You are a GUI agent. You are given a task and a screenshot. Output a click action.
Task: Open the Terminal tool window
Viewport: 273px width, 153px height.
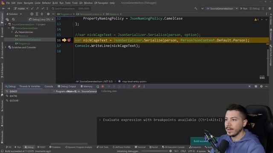[x=140, y=147]
